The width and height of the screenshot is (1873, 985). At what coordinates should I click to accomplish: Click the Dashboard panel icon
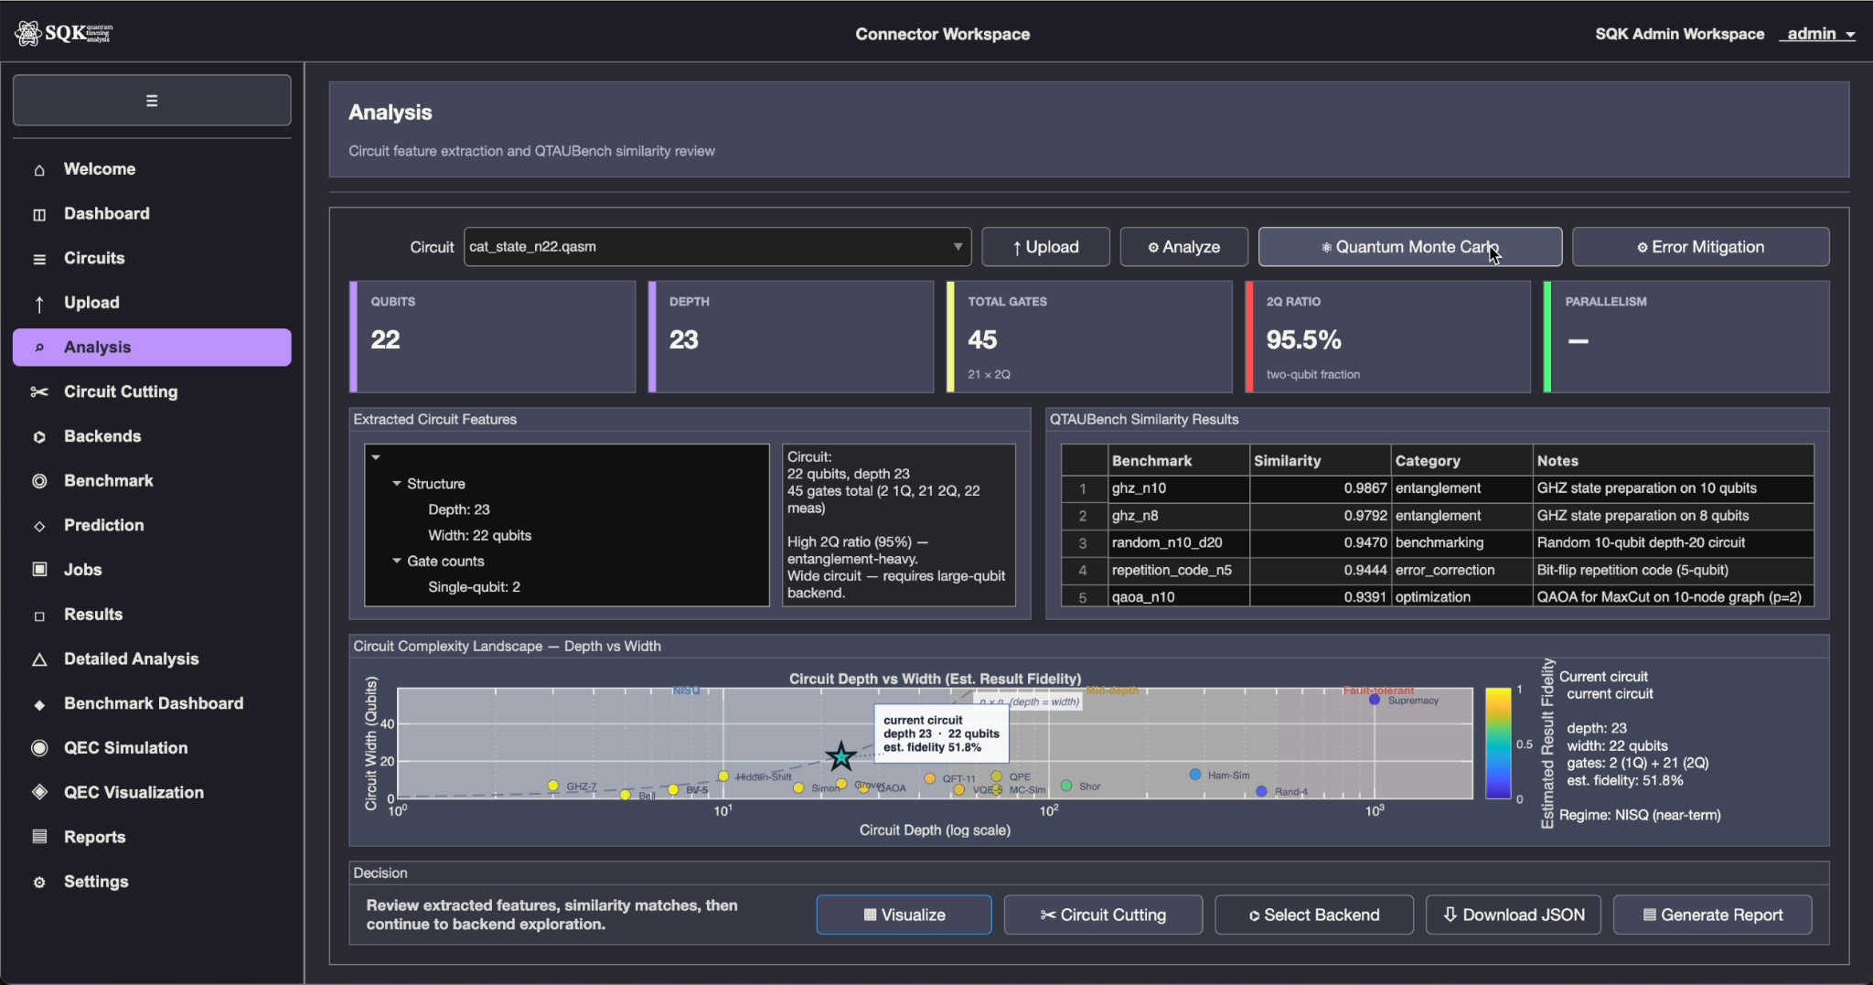pyautogui.click(x=39, y=214)
